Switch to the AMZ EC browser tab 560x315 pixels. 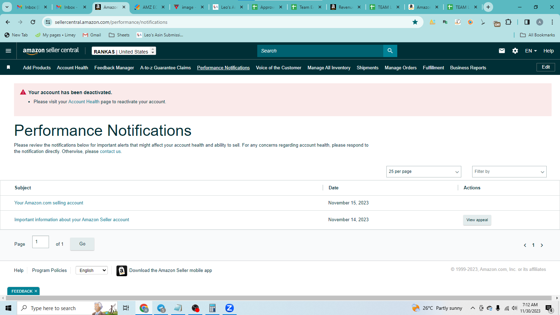click(150, 7)
